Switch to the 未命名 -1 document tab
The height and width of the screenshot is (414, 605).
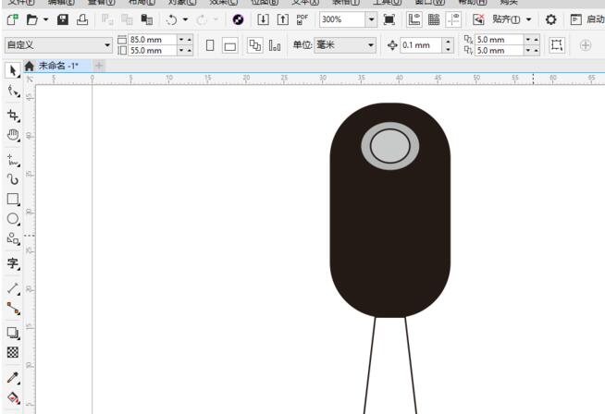[56, 66]
